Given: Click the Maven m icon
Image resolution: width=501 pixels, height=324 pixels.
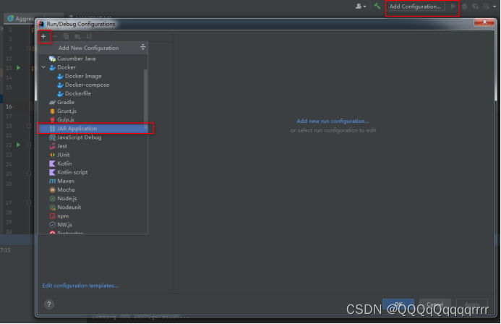Looking at the screenshot, I should (x=52, y=182).
